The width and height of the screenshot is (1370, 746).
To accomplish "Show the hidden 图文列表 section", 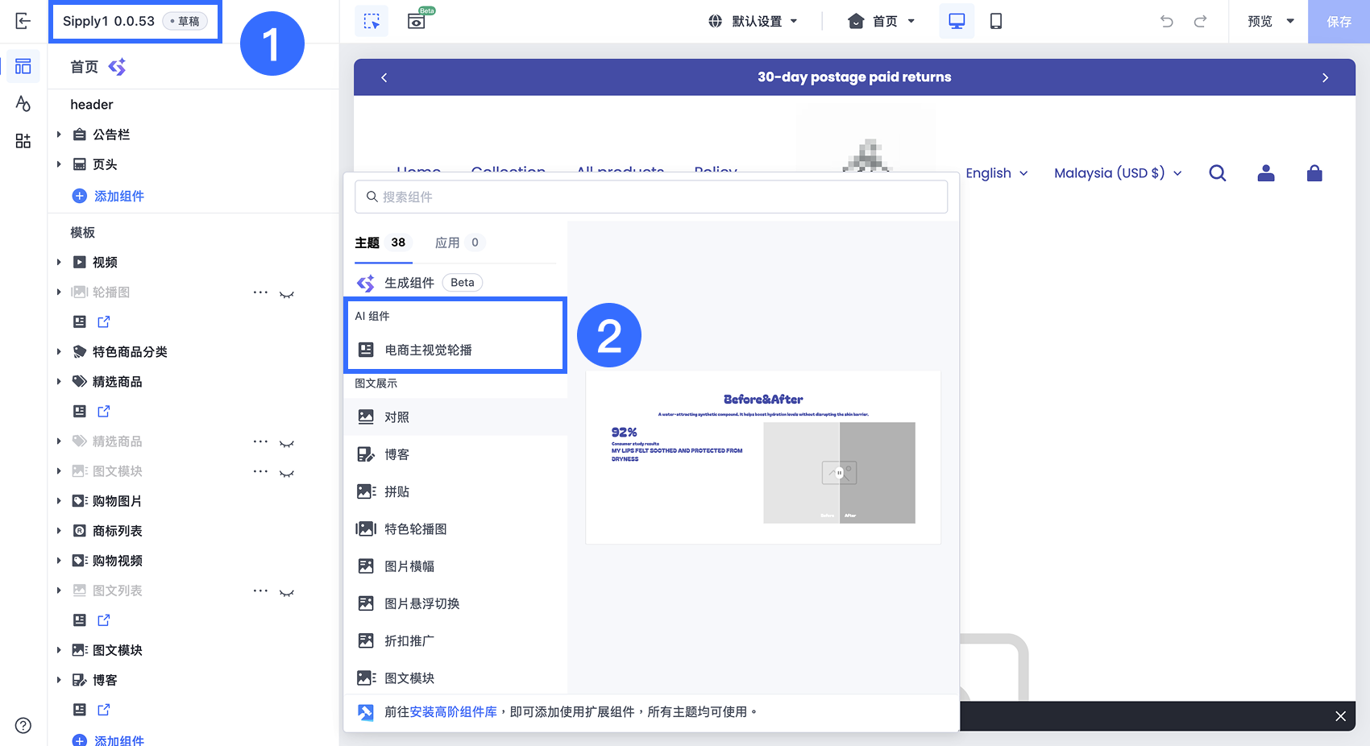I will point(286,591).
